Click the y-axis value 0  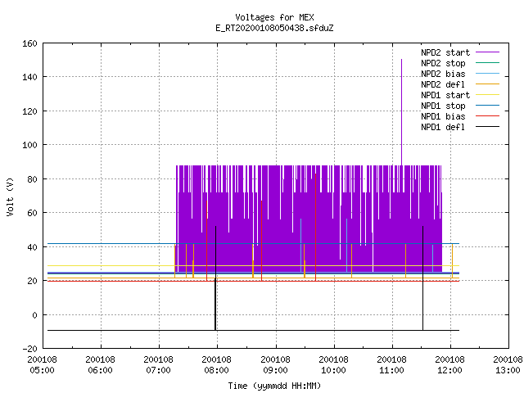(34, 315)
